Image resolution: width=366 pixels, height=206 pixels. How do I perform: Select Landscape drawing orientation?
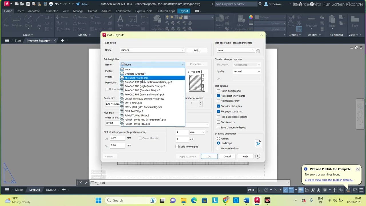click(x=218, y=143)
